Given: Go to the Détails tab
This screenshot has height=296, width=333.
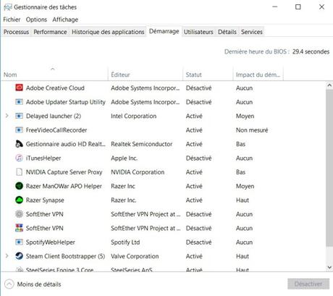Looking at the screenshot, I should click(227, 32).
